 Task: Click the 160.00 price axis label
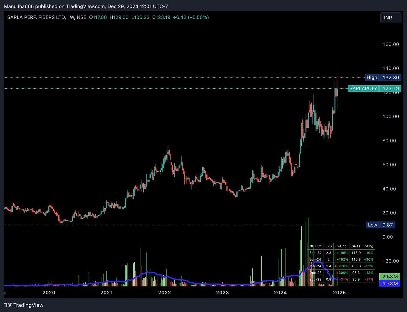pos(391,44)
